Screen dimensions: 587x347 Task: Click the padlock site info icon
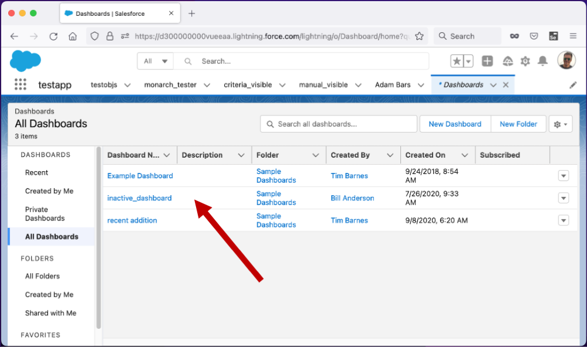coord(110,36)
